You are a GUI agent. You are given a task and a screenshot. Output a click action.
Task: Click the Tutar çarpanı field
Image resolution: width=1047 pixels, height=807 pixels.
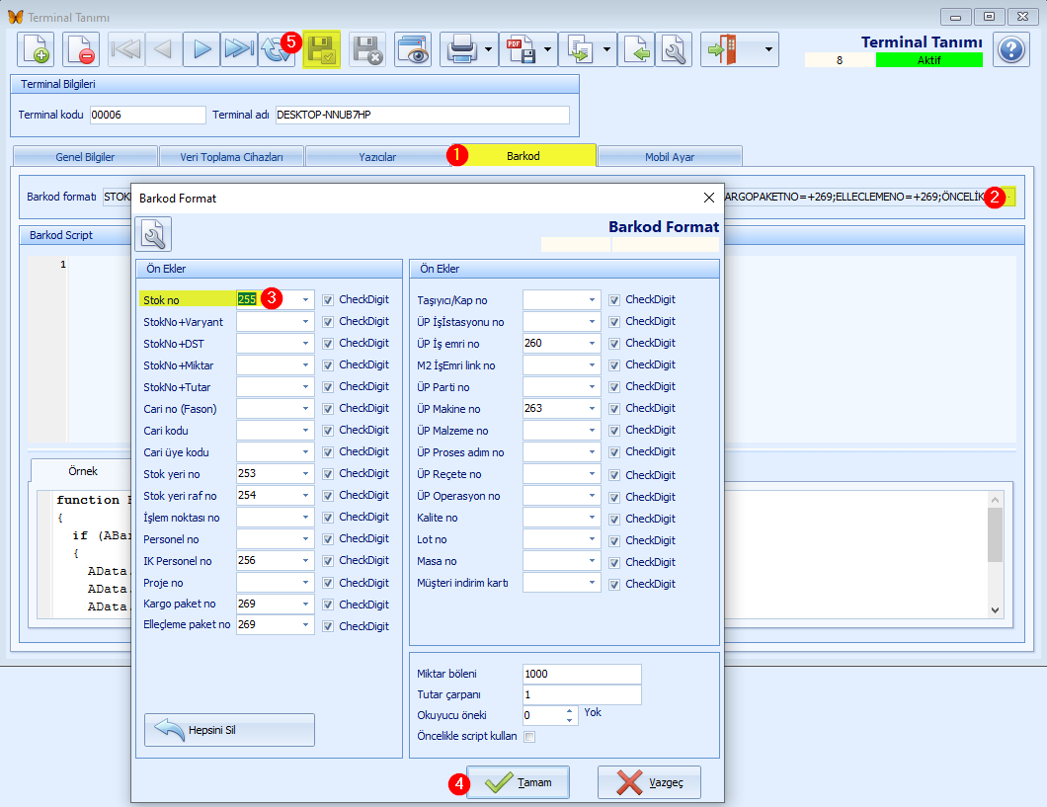[582, 694]
